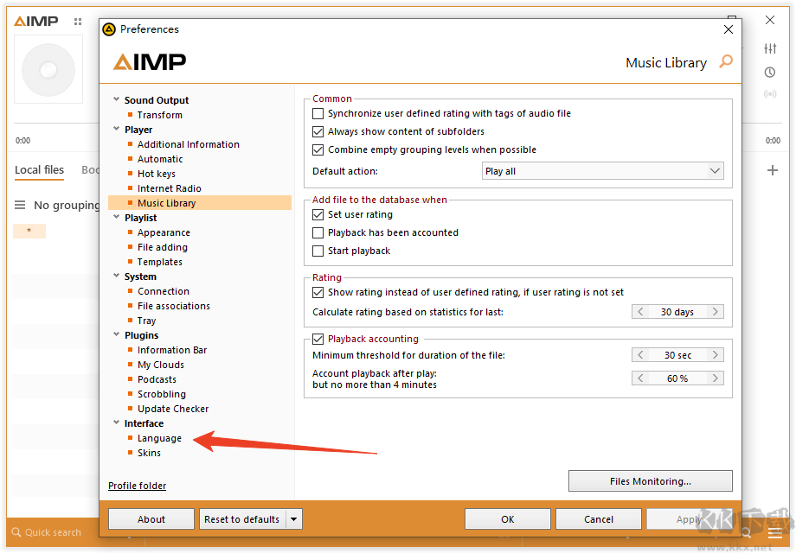Select Automatic under Player

(x=160, y=159)
